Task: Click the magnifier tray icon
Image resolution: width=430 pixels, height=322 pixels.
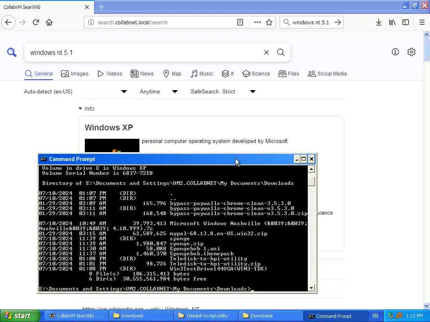Action: (x=399, y=316)
